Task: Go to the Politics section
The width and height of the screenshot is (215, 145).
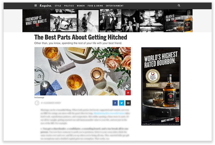Action: (69, 6)
